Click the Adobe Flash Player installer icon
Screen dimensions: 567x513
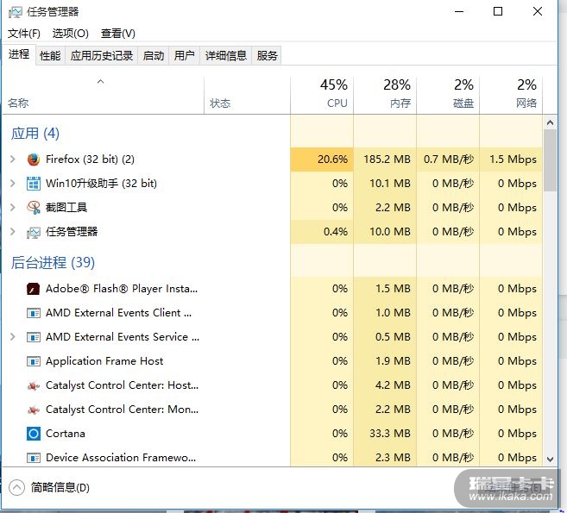click(34, 289)
